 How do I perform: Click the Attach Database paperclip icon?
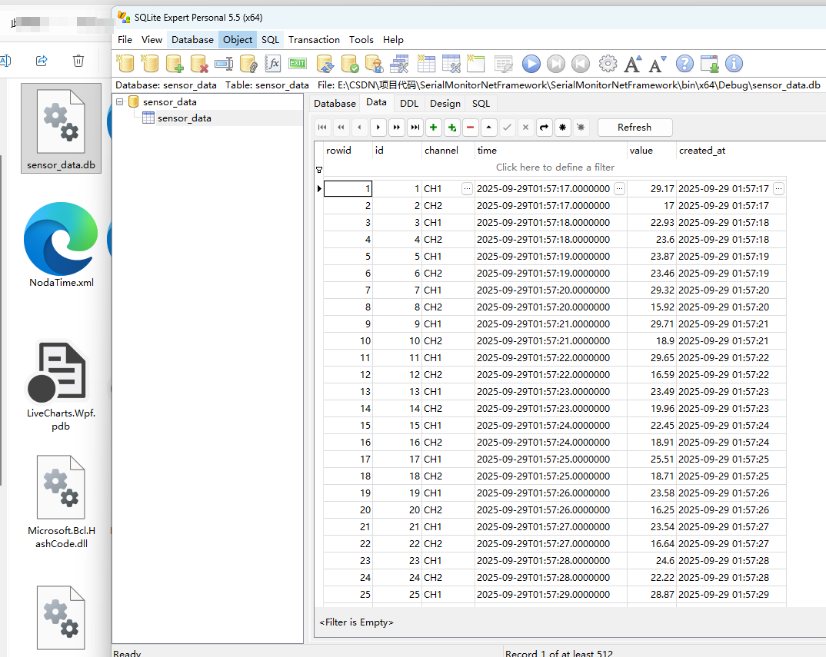(248, 64)
